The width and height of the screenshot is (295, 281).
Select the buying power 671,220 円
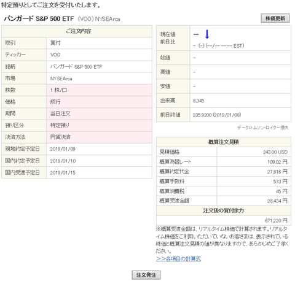click(x=277, y=221)
